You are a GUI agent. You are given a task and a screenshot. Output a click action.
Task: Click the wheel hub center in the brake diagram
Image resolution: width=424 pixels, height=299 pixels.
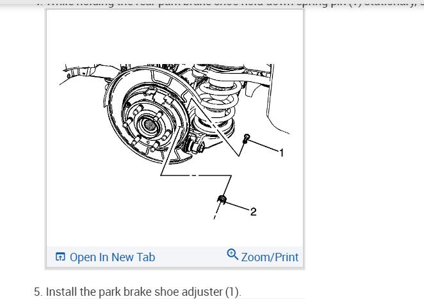pos(149,125)
